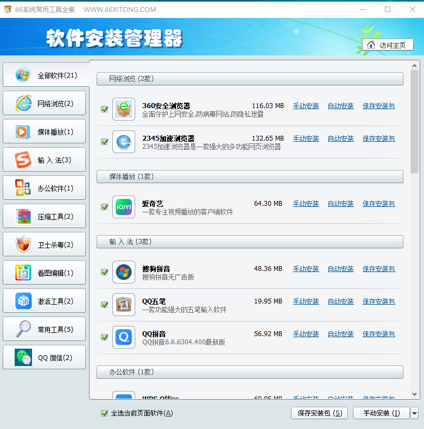Click the 网络浏览 (2款) section header

(x=250, y=79)
